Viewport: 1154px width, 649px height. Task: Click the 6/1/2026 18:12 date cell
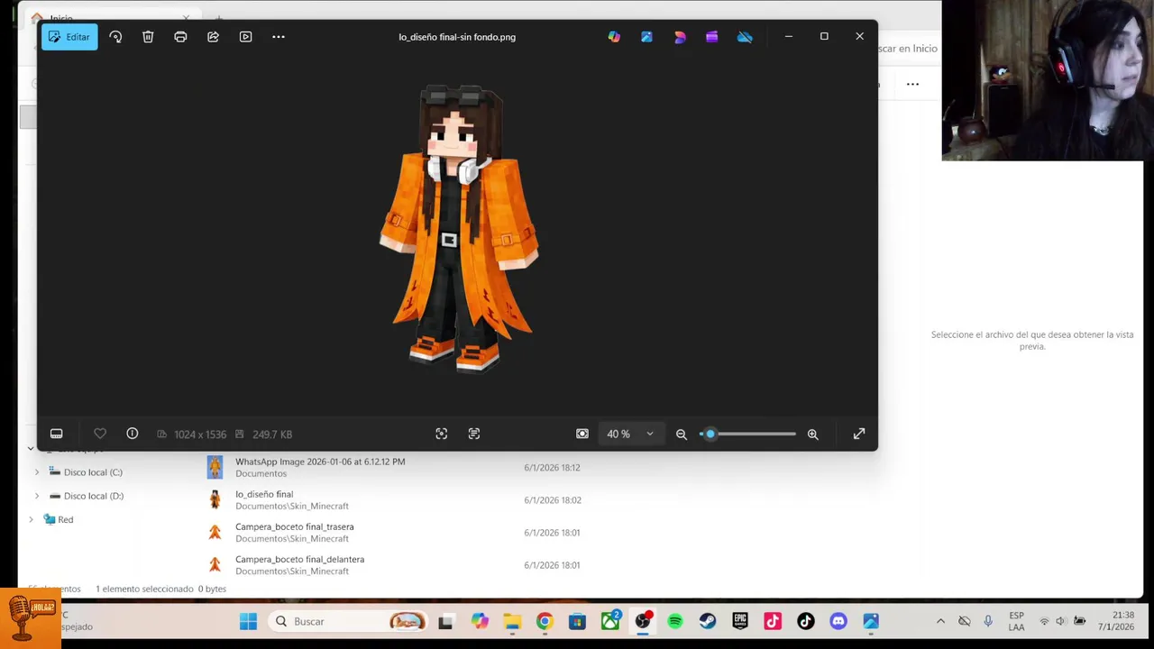pyautogui.click(x=552, y=468)
